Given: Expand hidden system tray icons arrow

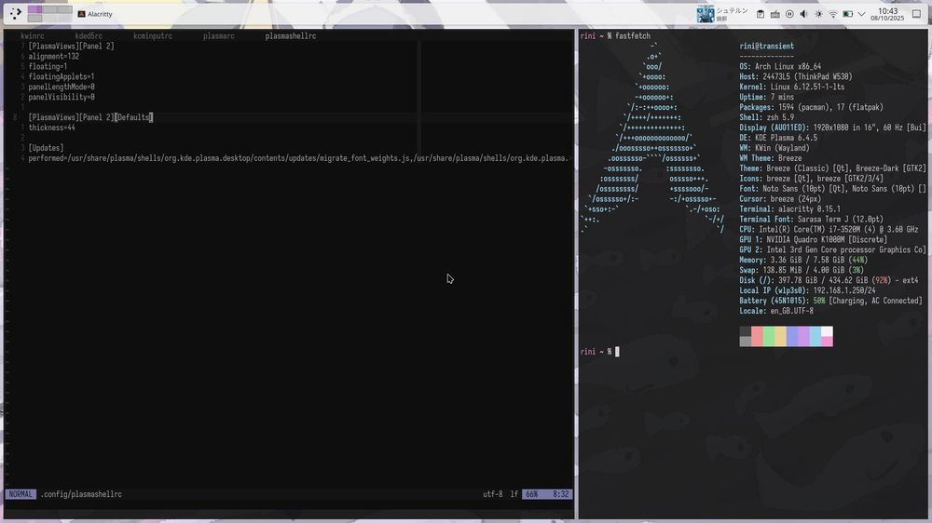Looking at the screenshot, I should [x=861, y=14].
